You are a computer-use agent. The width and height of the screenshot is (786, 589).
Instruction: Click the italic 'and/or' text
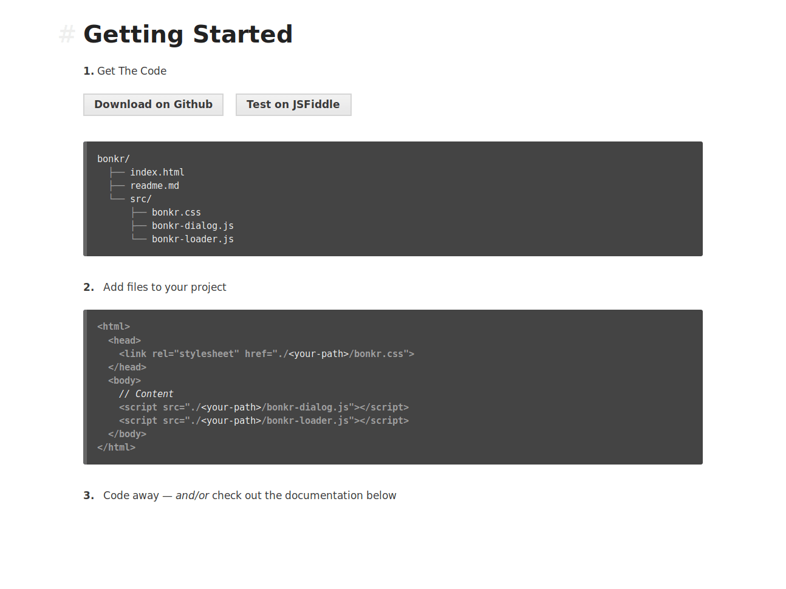click(x=192, y=495)
